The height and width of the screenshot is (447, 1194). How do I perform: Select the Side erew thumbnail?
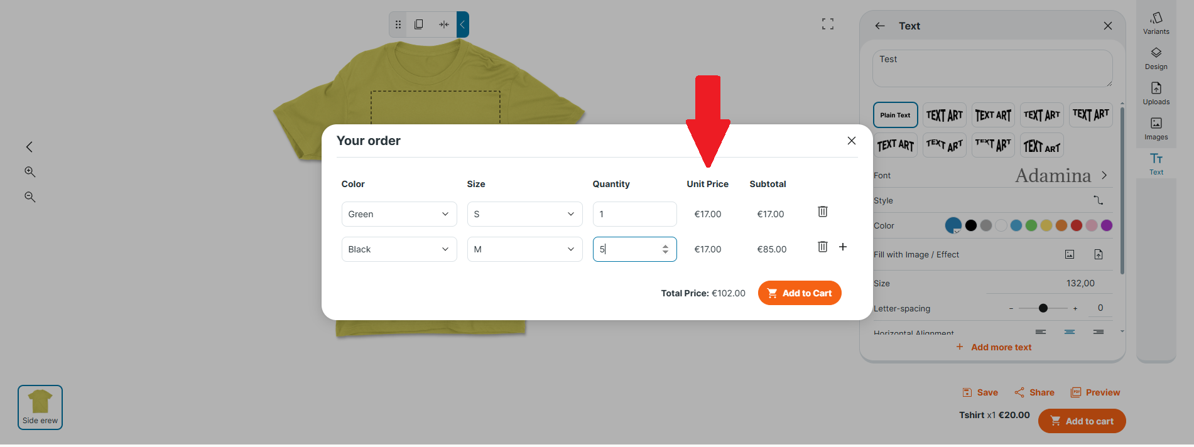40,407
